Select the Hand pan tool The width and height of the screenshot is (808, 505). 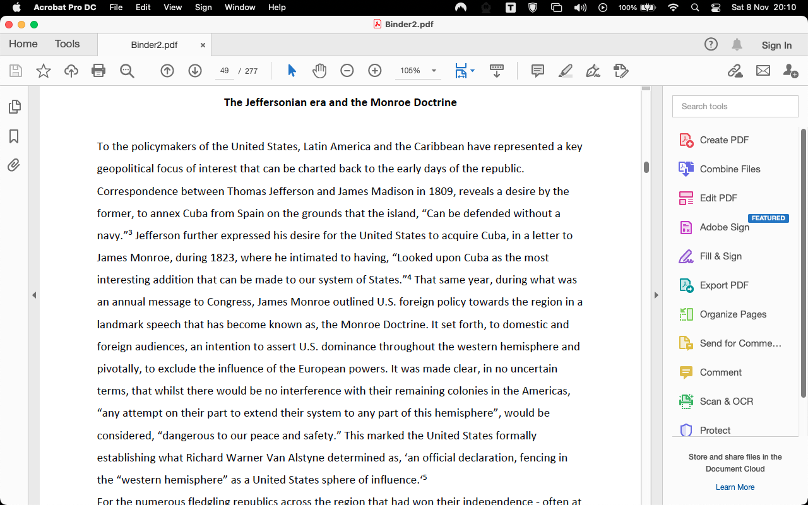pos(319,71)
